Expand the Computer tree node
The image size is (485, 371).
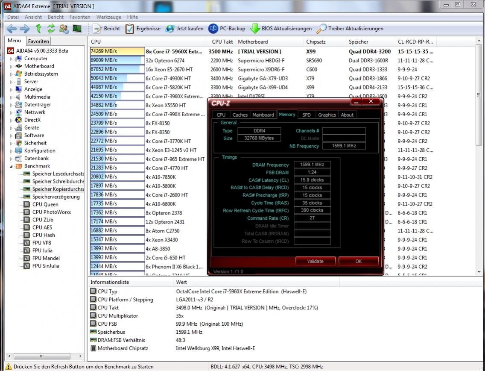pos(12,59)
